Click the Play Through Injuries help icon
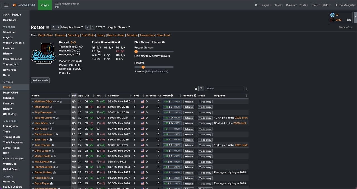This screenshot has width=357, height=189. tap(163, 42)
